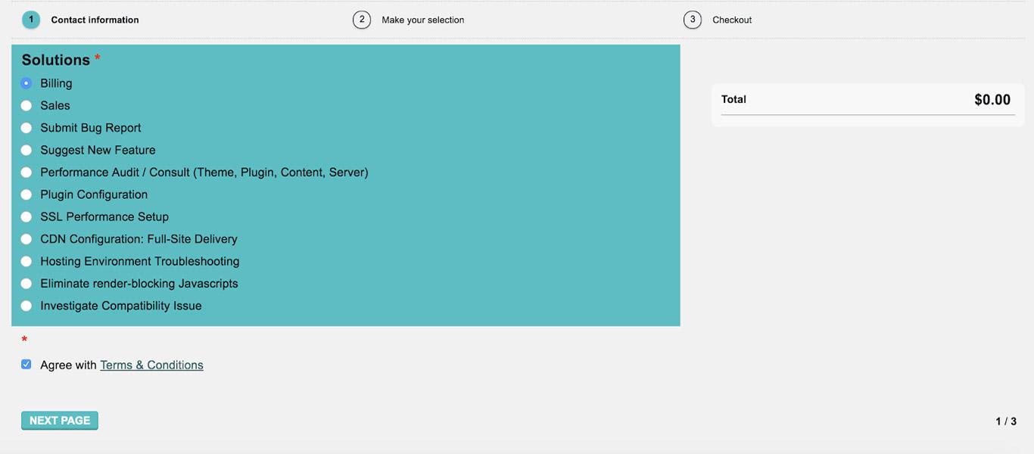Image resolution: width=1034 pixels, height=454 pixels.
Task: Go to step 1 Contact information
Action: tap(80, 20)
